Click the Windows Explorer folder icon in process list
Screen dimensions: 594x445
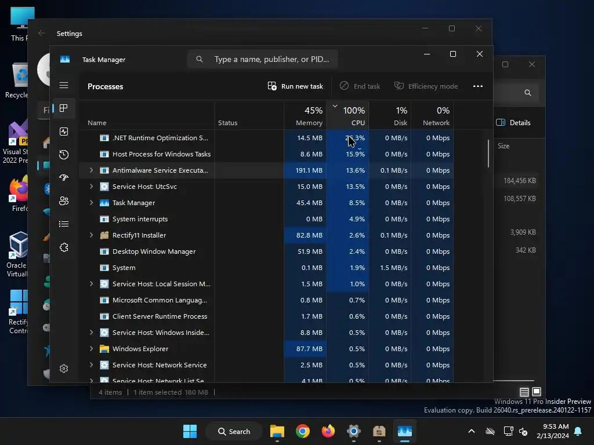pos(104,349)
